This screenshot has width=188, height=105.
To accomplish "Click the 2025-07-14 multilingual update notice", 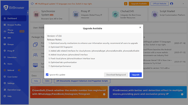I will (x=164, y=43).
